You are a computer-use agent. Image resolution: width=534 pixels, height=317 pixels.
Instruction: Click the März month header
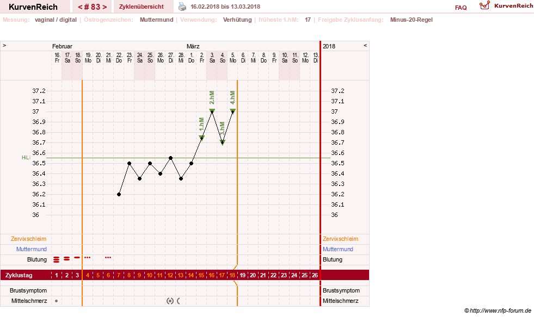pyautogui.click(x=193, y=46)
